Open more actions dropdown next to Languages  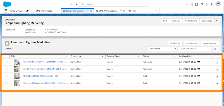[217, 21]
